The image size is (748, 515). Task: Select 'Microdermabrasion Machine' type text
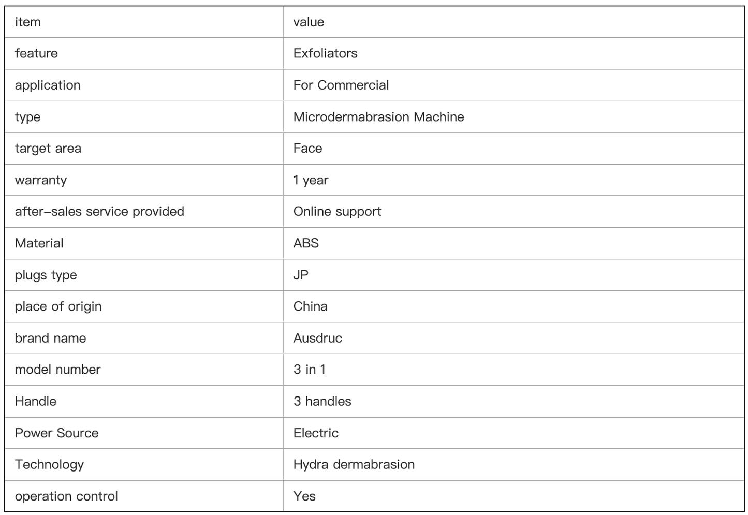[x=378, y=117]
